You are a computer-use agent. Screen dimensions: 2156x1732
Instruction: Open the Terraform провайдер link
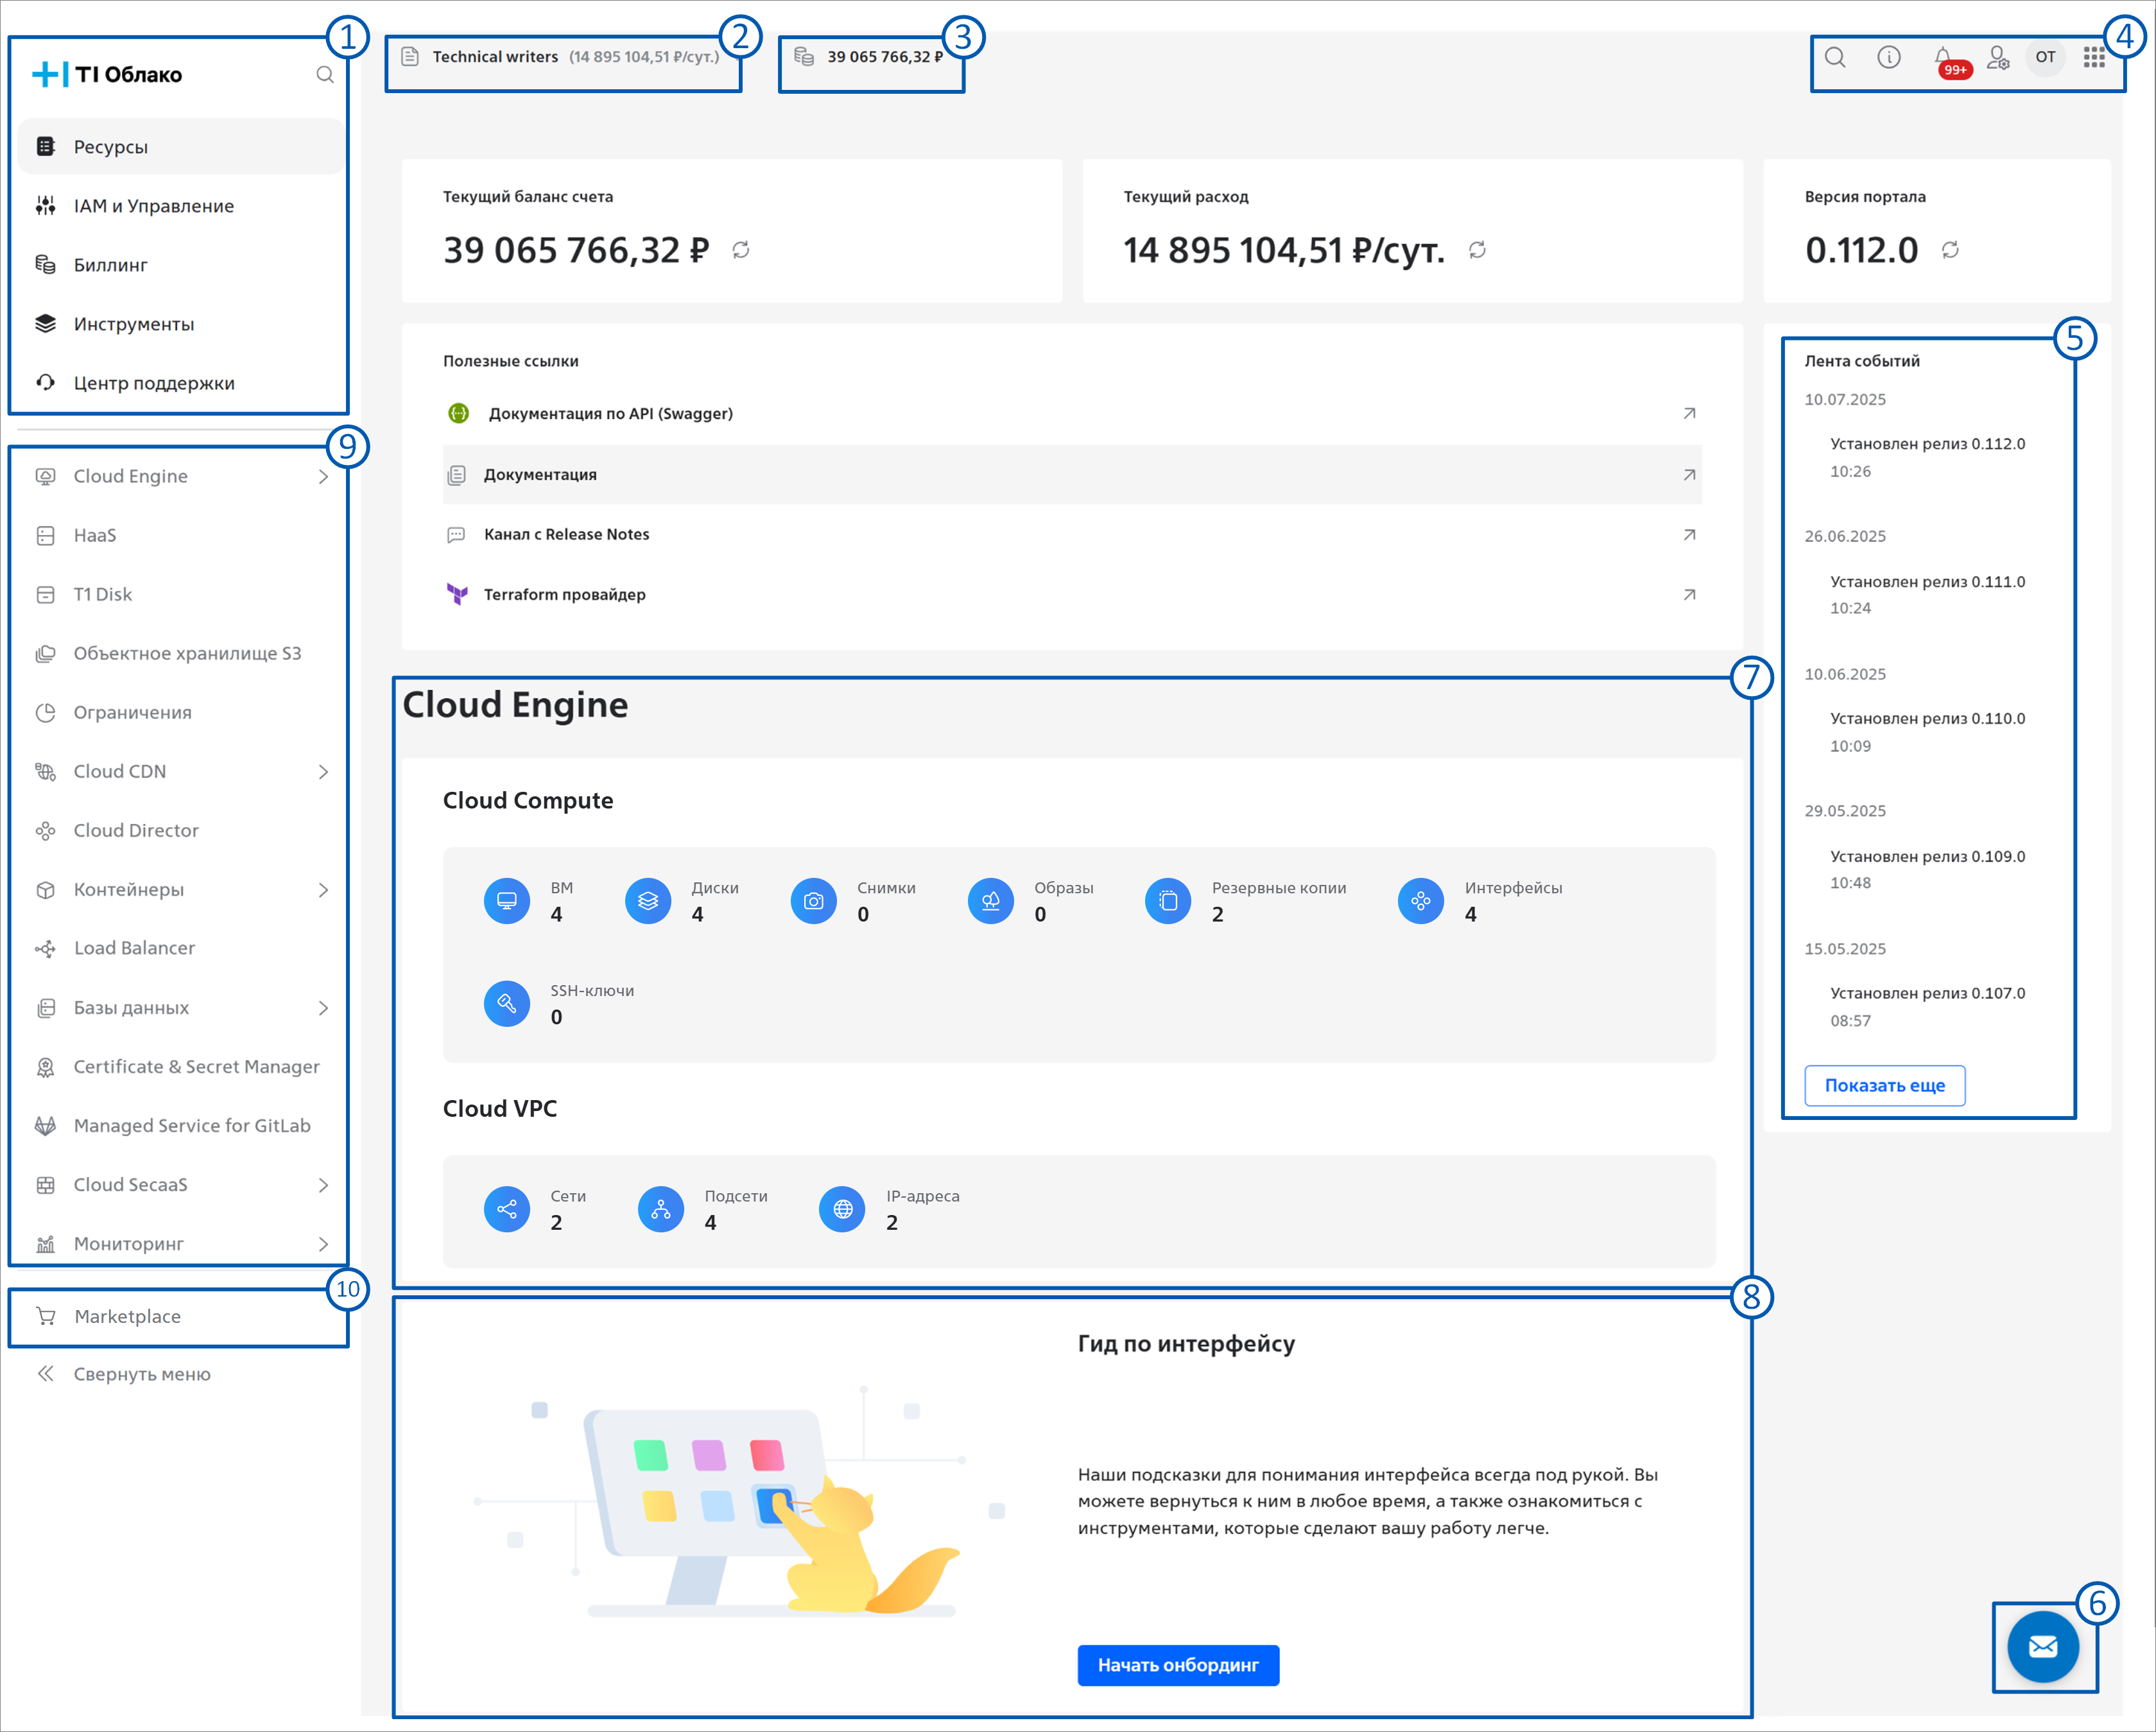565,594
